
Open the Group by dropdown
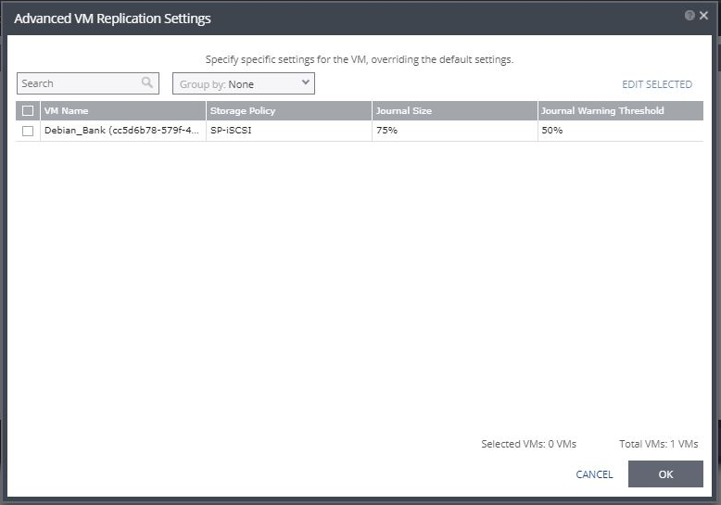coord(244,83)
